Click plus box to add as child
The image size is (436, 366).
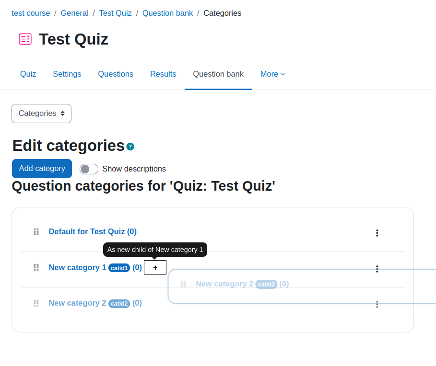coord(155,267)
